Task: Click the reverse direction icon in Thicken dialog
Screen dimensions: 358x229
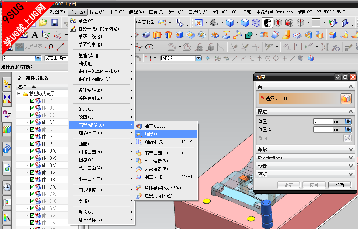Action: 348,138
